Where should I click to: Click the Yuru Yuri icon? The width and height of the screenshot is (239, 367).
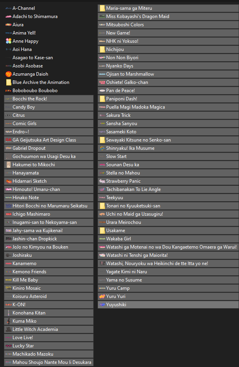point(102,296)
